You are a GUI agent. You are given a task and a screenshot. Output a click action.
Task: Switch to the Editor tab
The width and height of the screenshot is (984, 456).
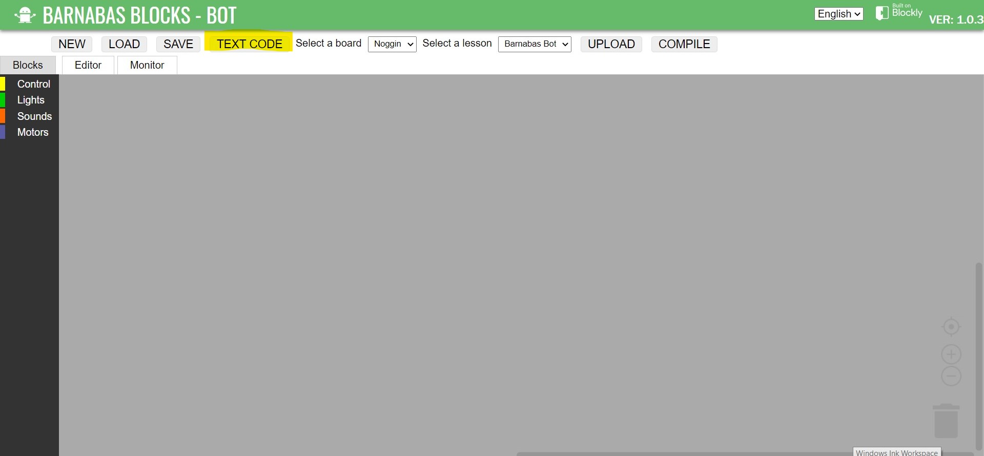coord(88,65)
